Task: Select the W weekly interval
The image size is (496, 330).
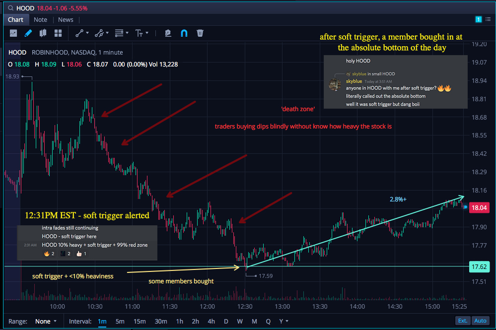Action: [240, 321]
